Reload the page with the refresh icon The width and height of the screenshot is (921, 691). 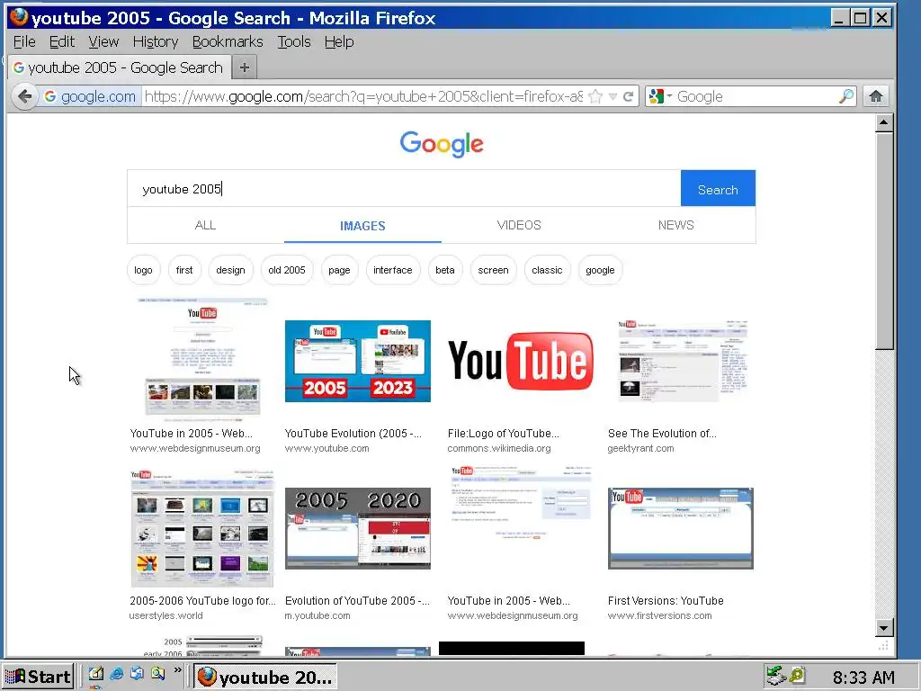tap(629, 96)
